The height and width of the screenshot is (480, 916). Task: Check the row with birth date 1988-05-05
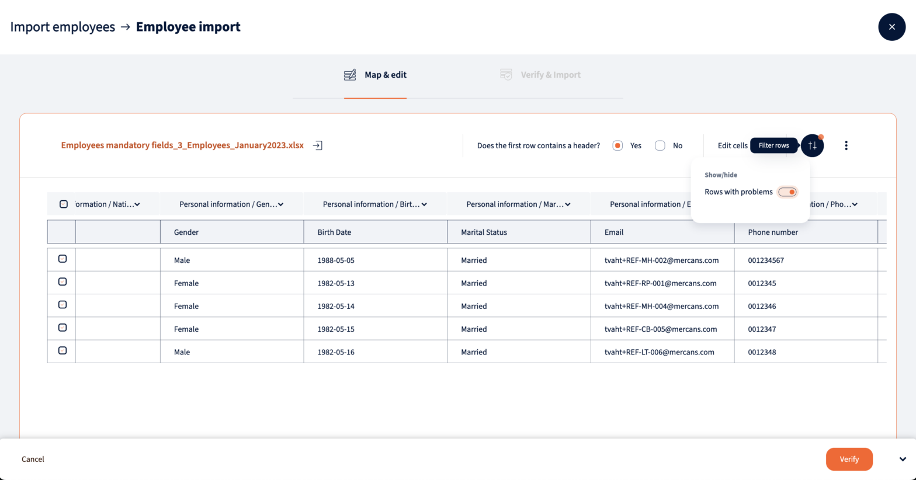click(x=63, y=259)
